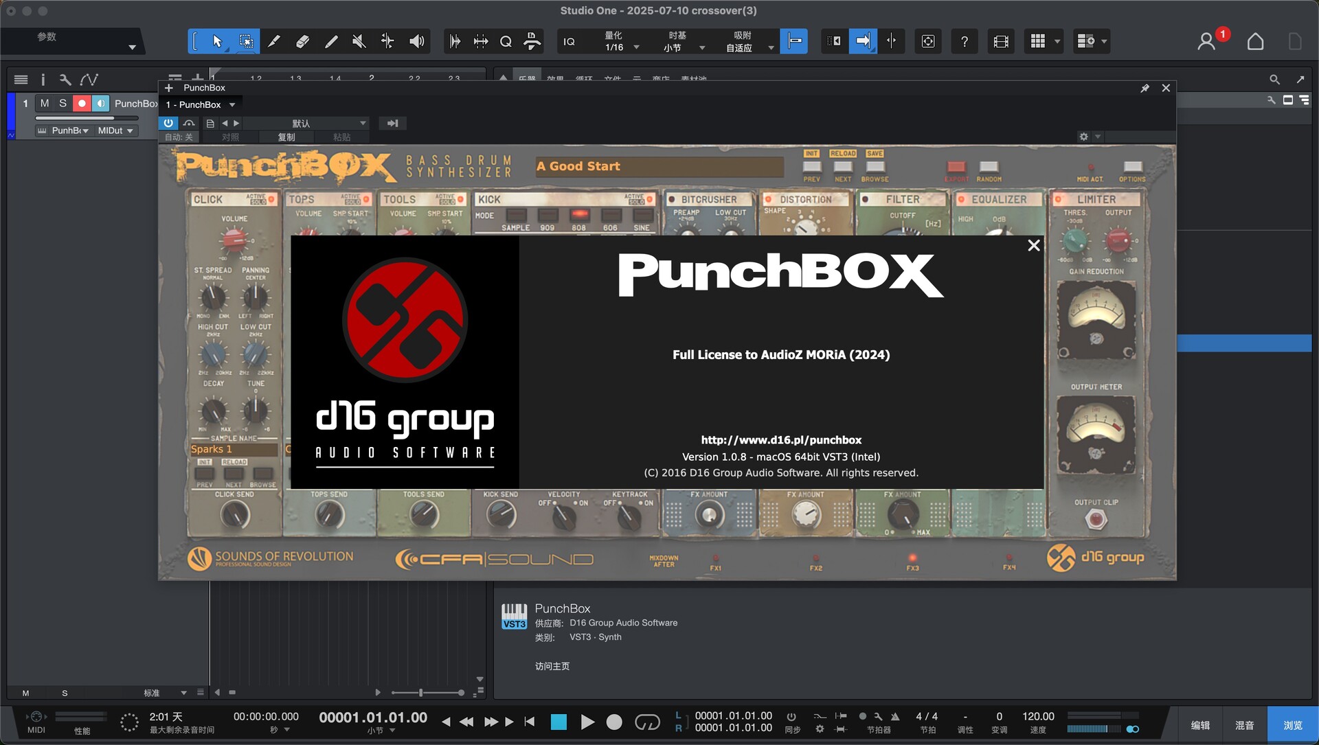
Task: Mute track 1 PunchBox
Action: click(x=45, y=103)
